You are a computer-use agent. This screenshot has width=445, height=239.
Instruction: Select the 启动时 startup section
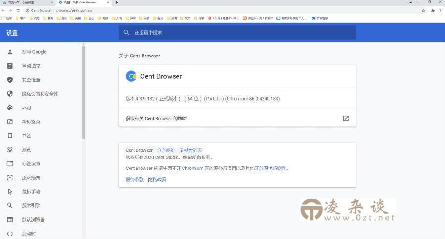pyautogui.click(x=29, y=234)
